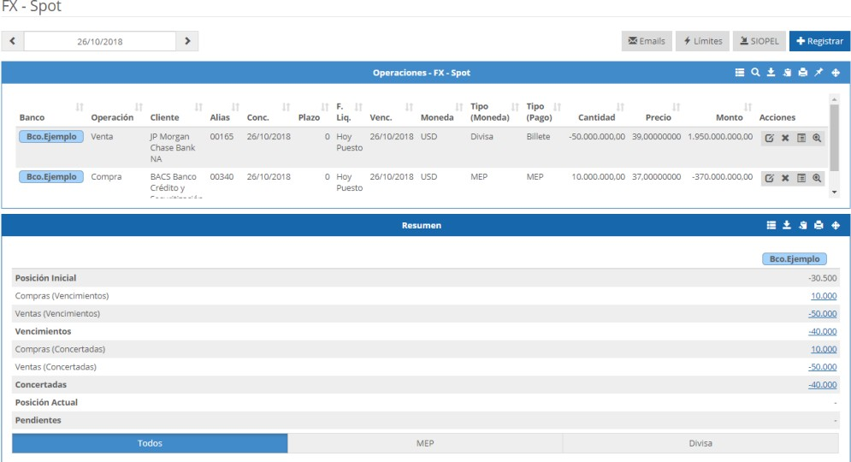
Task: Delete the BACS Banco Compra operation
Action: click(785, 178)
